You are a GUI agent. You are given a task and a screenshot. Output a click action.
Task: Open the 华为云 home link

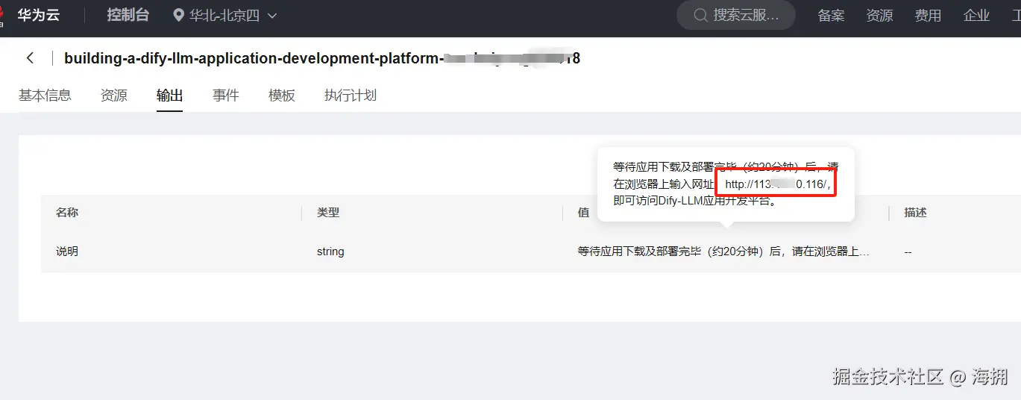pos(39,15)
